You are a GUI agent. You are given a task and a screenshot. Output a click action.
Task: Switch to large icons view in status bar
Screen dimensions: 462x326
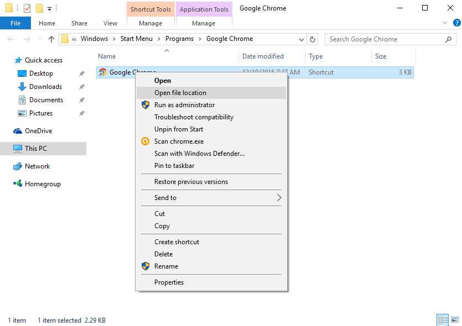(454, 319)
